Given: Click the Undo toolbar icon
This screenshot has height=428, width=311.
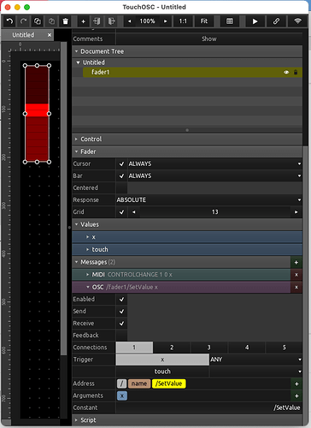Looking at the screenshot, I should [x=9, y=21].
